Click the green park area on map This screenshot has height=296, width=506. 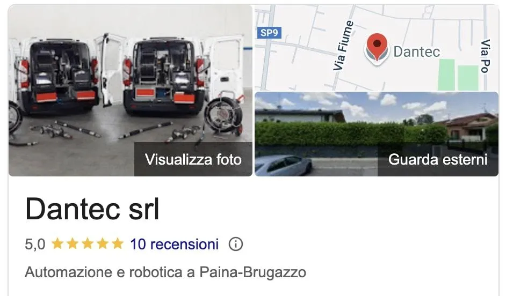(458, 75)
